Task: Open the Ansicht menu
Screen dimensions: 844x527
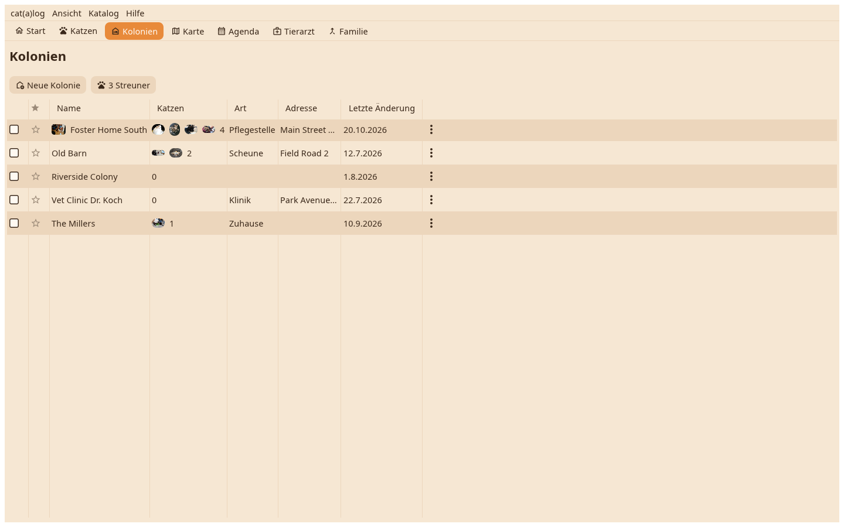Action: coord(67,13)
